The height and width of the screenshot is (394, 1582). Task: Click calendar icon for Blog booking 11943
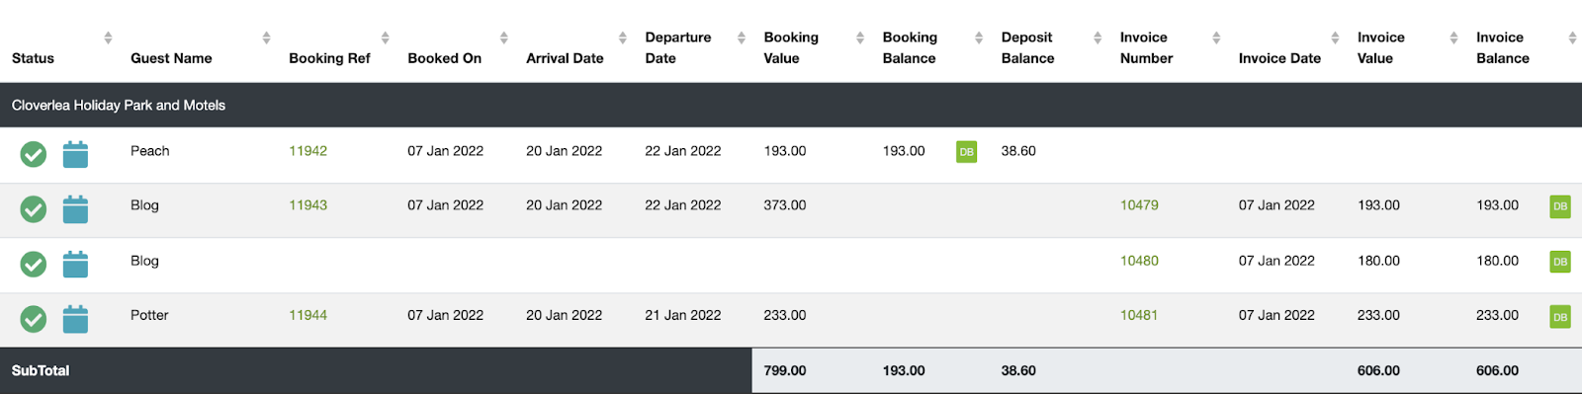[x=75, y=209]
